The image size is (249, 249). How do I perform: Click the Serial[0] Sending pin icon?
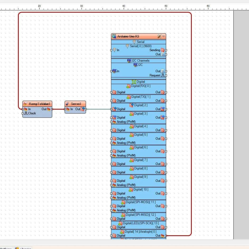coord(162,50)
